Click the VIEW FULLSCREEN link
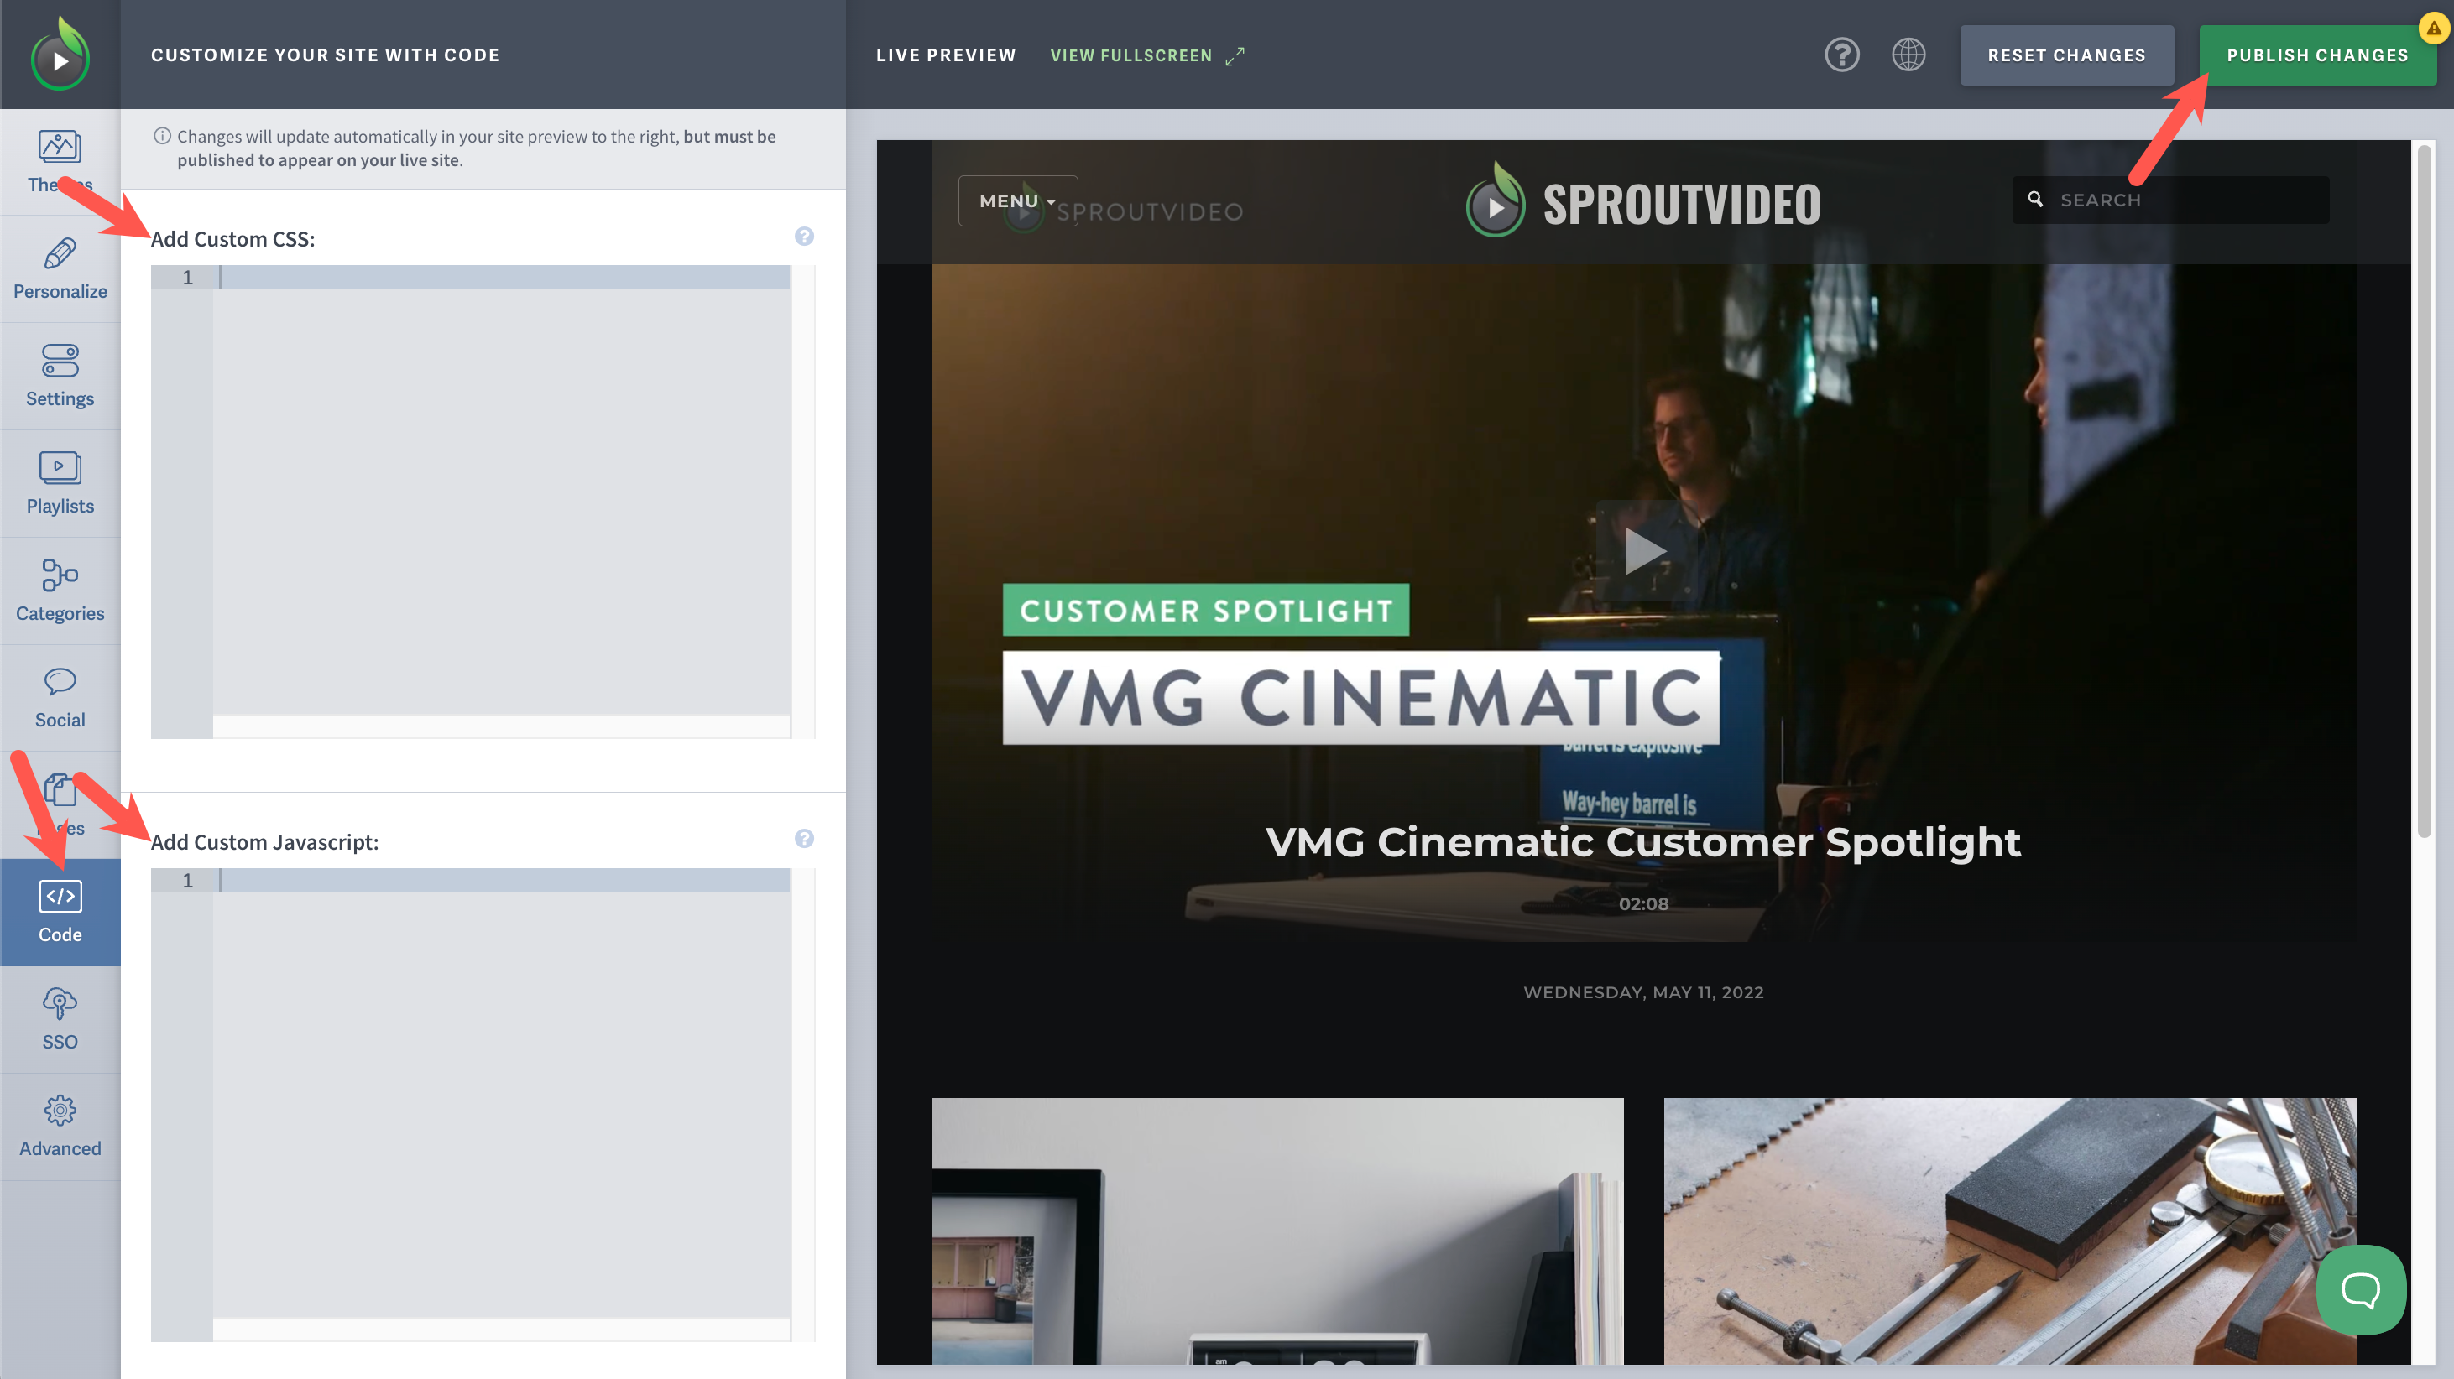The image size is (2454, 1379). click(1131, 55)
